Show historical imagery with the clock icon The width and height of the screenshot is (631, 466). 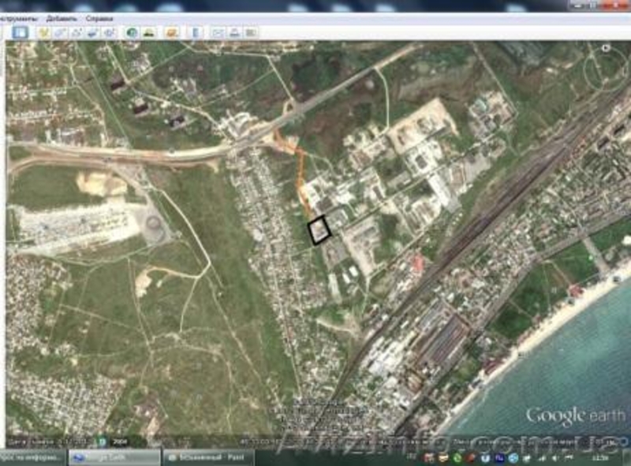(132, 32)
